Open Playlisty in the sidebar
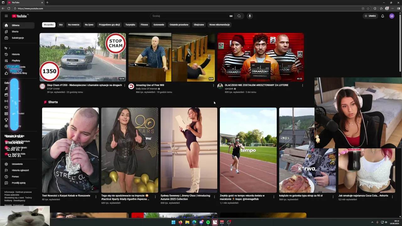The image size is (402, 226). click(x=18, y=61)
